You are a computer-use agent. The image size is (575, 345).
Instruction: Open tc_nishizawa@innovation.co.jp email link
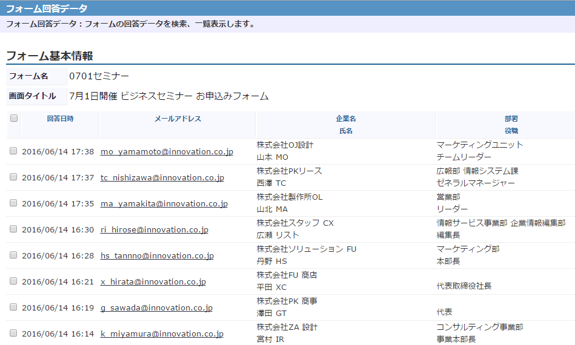[x=162, y=177]
